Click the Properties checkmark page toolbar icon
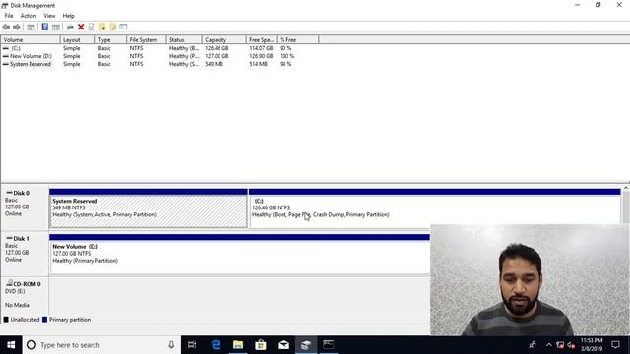Image resolution: width=630 pixels, height=354 pixels. (x=92, y=27)
